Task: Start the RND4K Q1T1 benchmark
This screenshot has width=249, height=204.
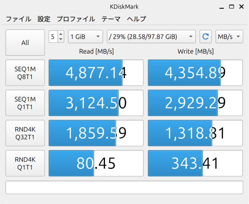Action: [25, 163]
